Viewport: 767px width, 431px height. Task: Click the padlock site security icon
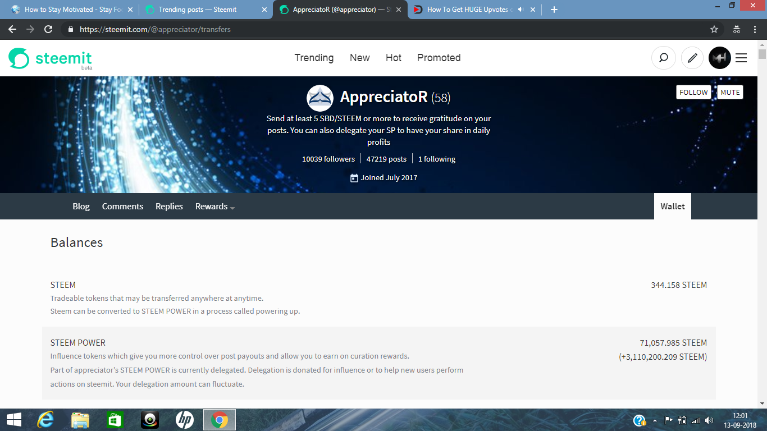70,29
